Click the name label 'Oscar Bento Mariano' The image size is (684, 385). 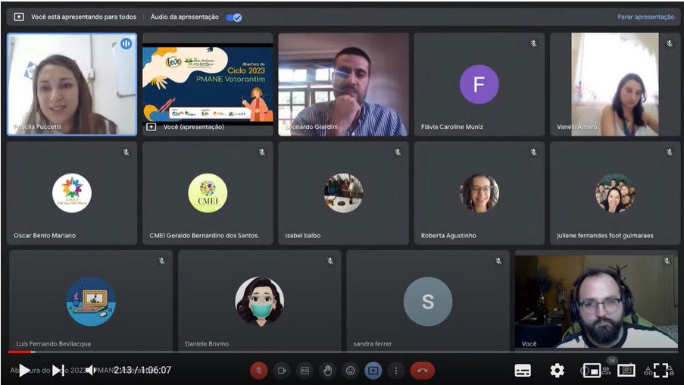(45, 235)
